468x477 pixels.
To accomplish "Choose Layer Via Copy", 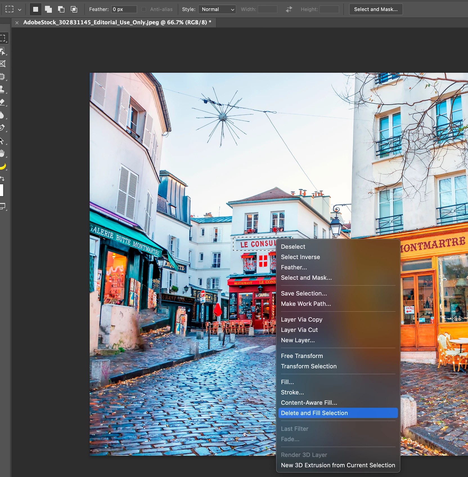I will [x=338, y=320].
